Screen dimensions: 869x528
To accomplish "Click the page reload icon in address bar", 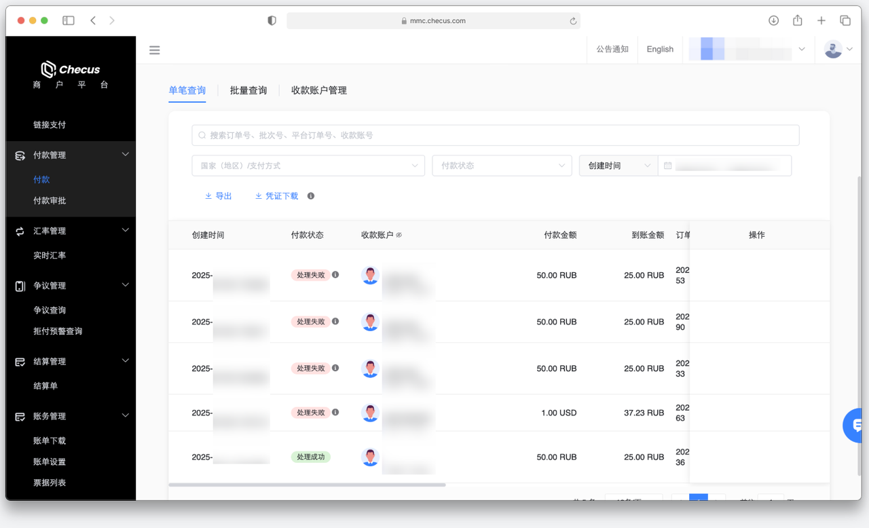I will pos(573,21).
